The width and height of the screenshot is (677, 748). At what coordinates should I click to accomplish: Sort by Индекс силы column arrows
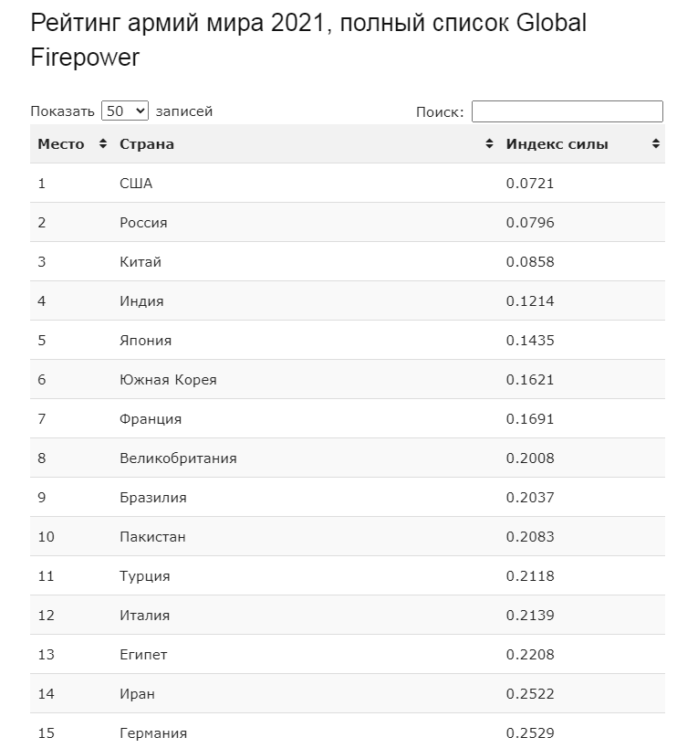click(x=656, y=143)
